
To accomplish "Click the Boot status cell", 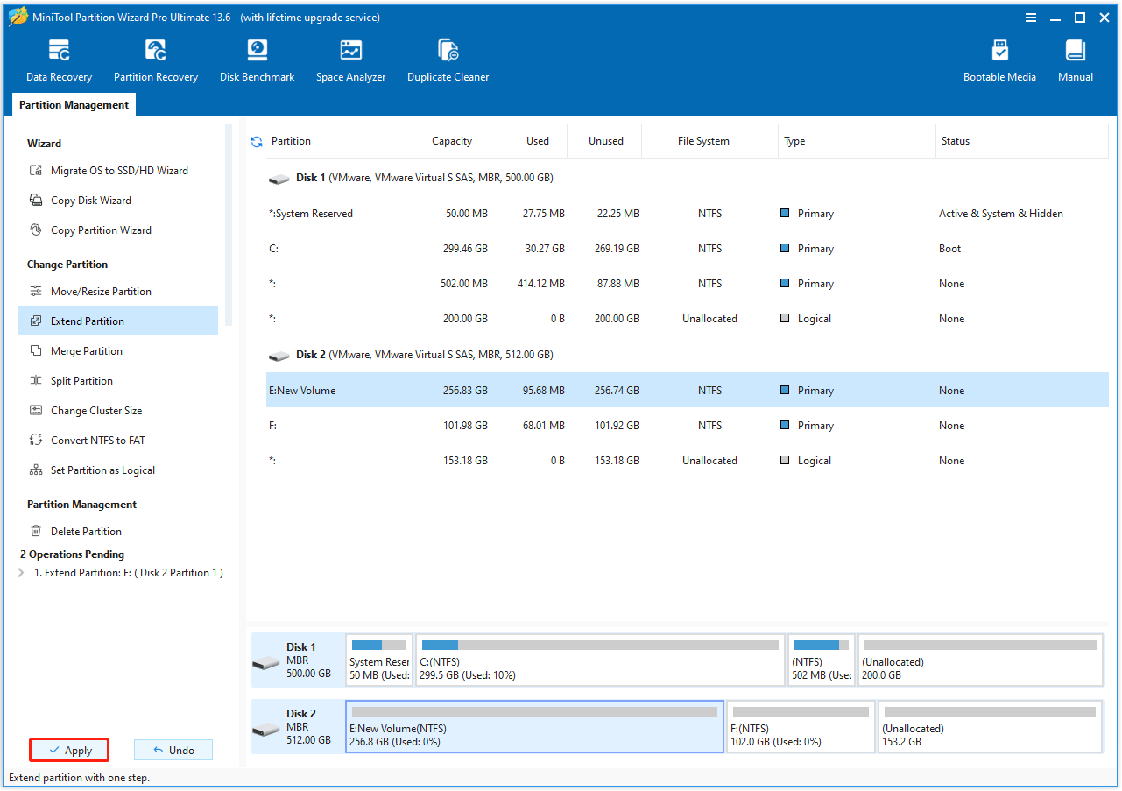I will [x=950, y=249].
